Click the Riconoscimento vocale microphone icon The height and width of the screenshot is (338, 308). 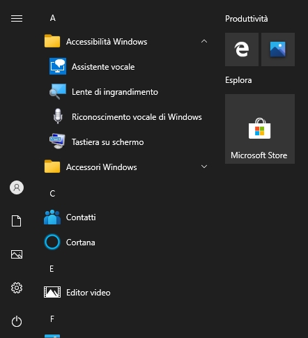[x=58, y=116]
